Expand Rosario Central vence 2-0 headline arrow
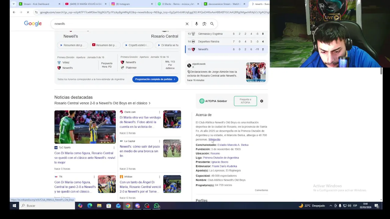The height and width of the screenshot is (219, 390). point(149,103)
